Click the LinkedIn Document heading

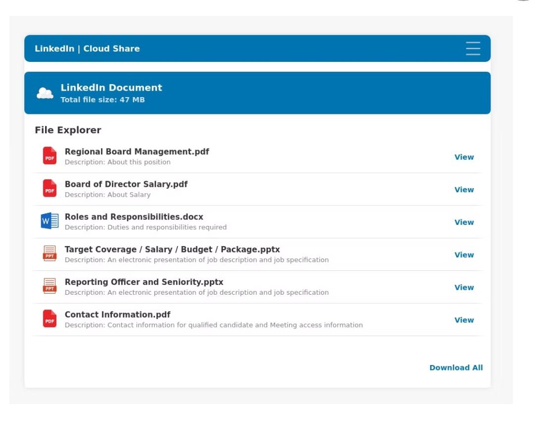(x=111, y=88)
